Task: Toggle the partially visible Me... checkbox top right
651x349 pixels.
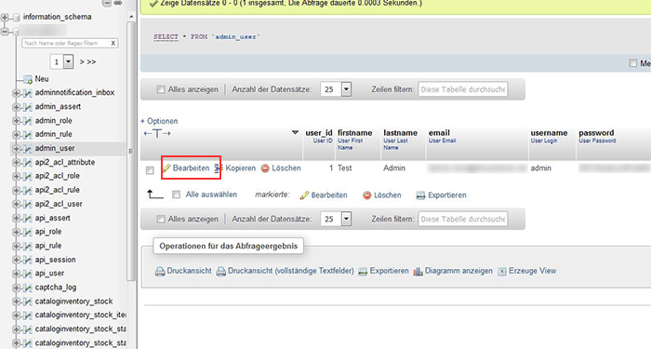Action: pos(632,63)
